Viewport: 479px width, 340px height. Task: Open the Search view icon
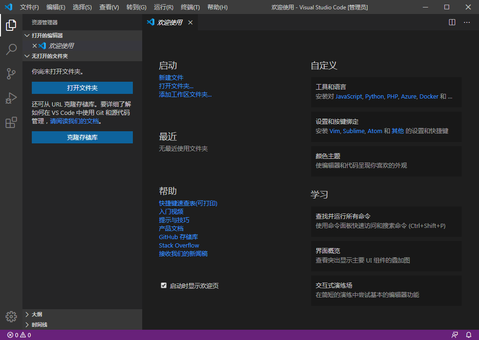(11, 49)
